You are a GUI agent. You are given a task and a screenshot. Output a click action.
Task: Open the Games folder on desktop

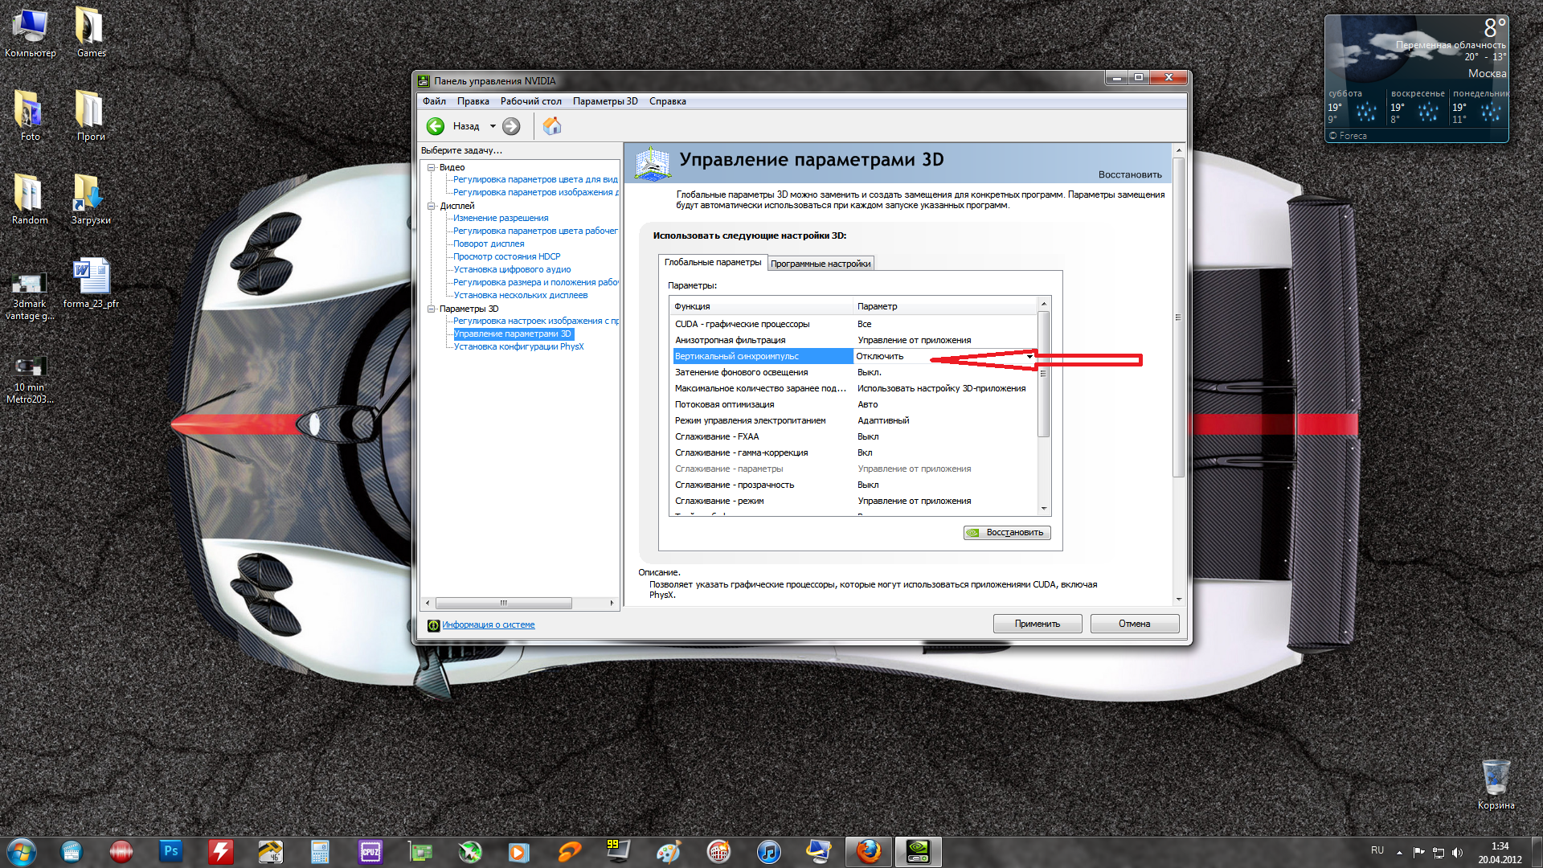click(91, 33)
